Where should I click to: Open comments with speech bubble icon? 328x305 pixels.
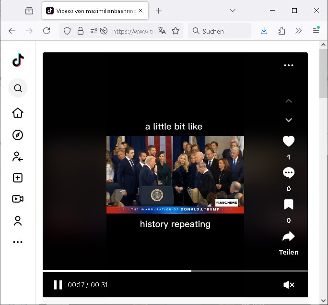tap(289, 172)
